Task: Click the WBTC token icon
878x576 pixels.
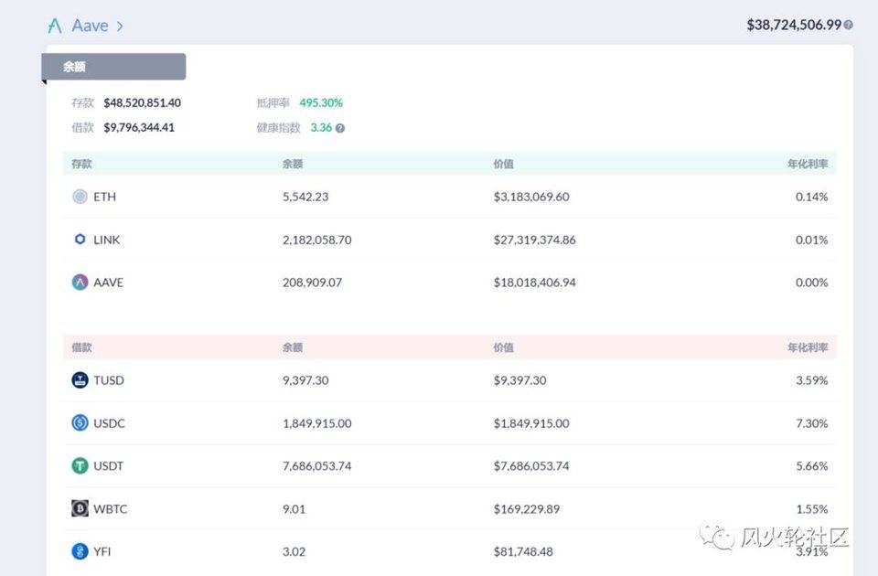Action: [x=80, y=508]
